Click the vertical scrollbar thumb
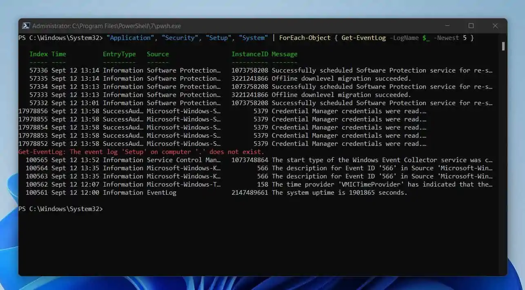Screen dimensions: 525x290 [503, 46]
